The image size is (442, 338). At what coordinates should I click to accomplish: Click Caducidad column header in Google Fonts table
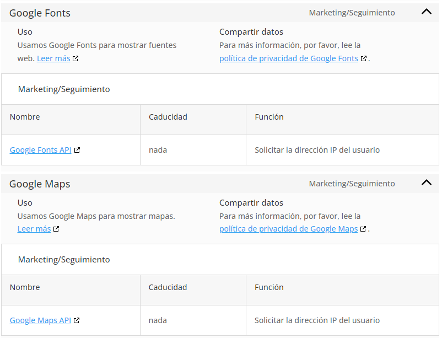(168, 117)
